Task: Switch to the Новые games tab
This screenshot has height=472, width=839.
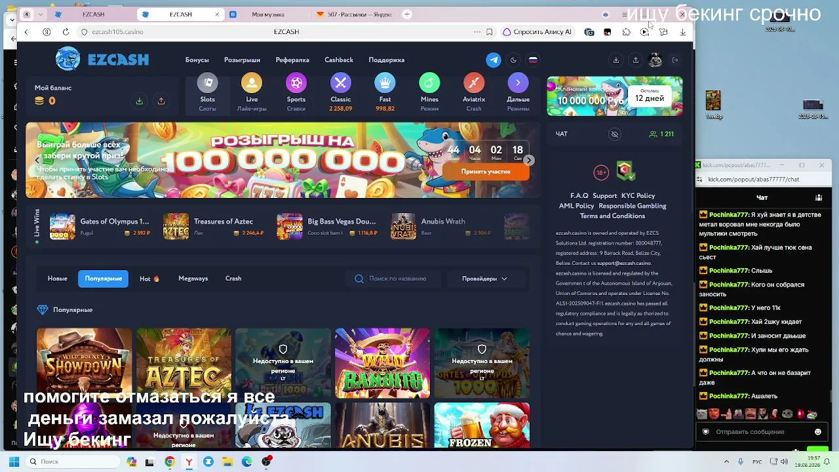Action: click(x=58, y=279)
